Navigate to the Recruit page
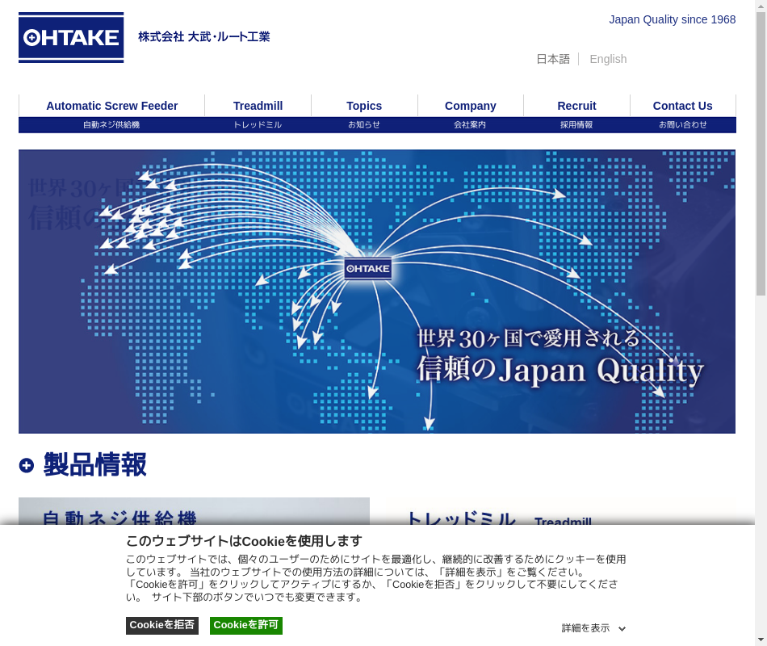 576,106
